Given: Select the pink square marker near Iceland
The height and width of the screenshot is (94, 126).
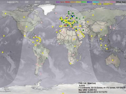Looking at the screenshot, I should pyautogui.click(x=56, y=13).
